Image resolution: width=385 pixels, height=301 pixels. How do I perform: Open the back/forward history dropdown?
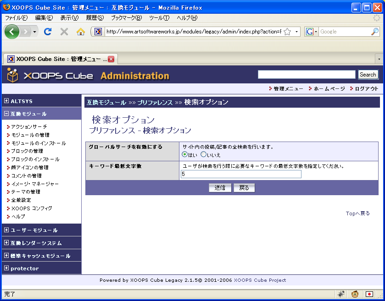point(34,32)
